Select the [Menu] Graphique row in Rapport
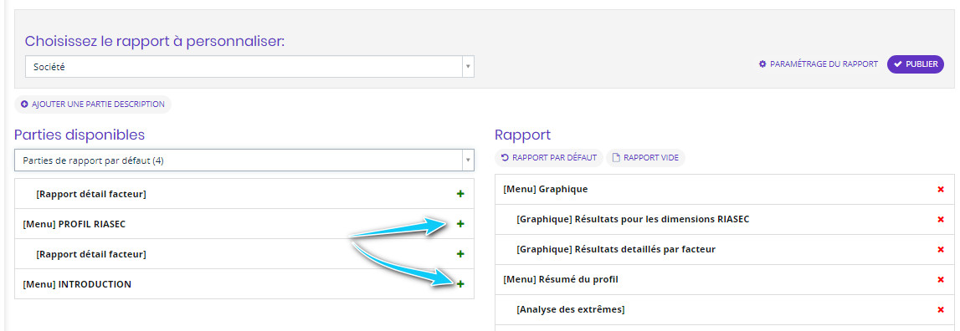This screenshot has height=331, width=960. [724, 190]
